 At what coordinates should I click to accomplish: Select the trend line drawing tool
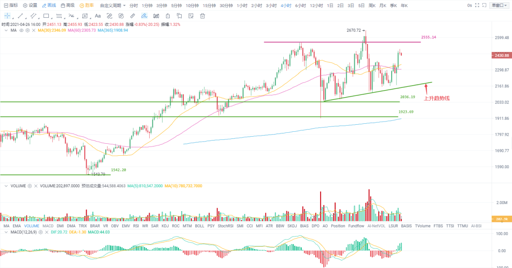pos(20,16)
